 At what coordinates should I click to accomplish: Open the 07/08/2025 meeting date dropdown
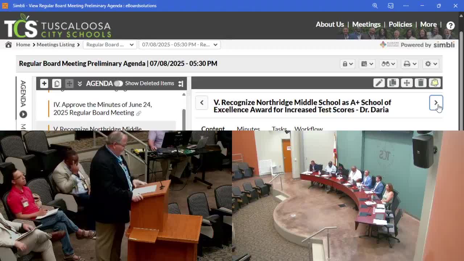coord(180,45)
